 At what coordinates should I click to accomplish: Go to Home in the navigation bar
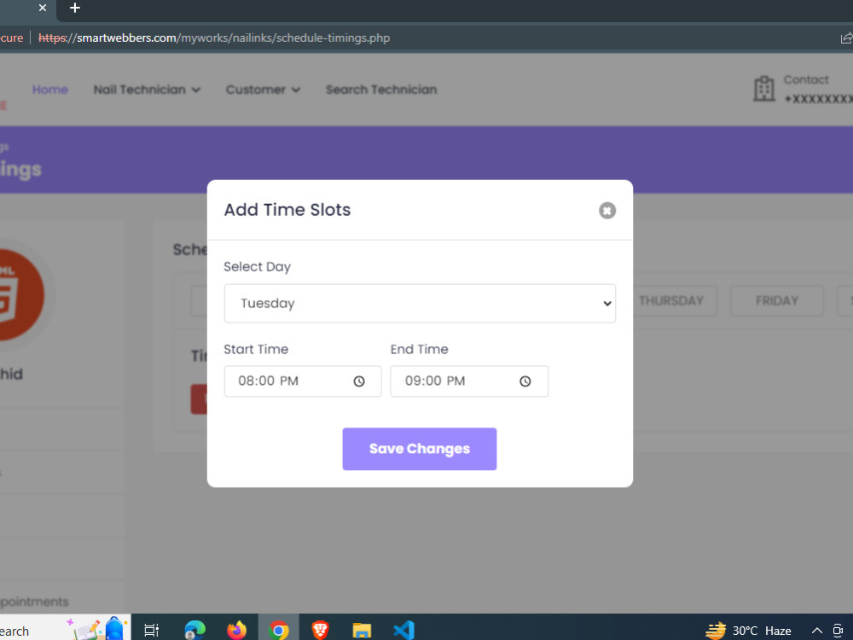click(50, 90)
